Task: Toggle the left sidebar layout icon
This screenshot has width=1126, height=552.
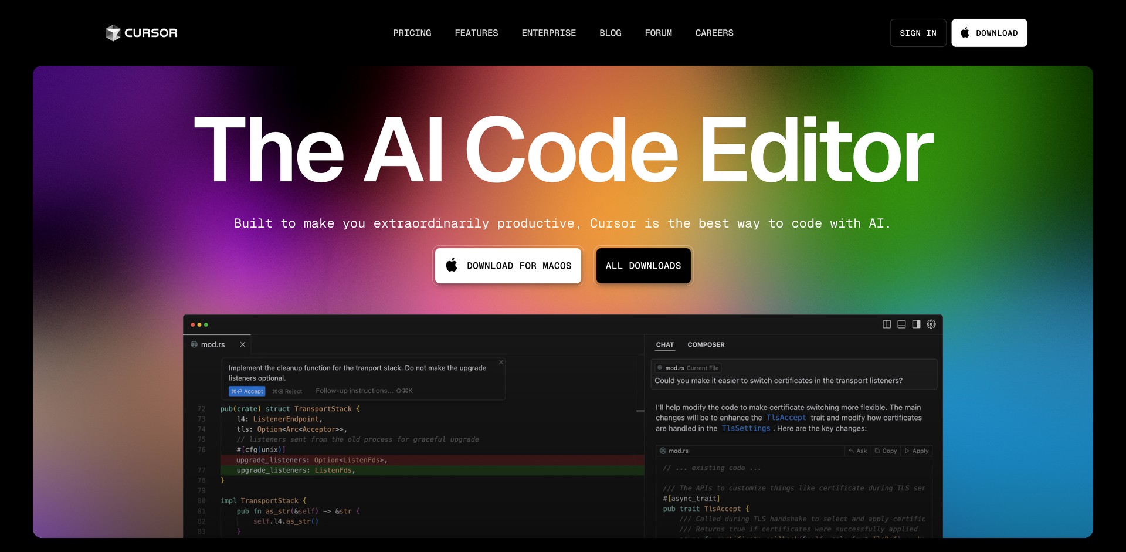Action: point(887,324)
